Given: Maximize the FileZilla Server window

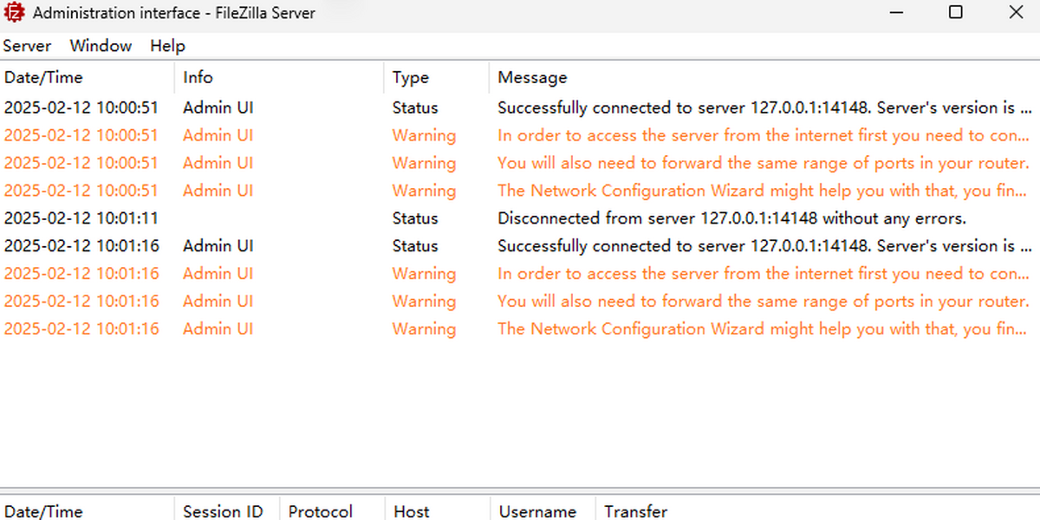Looking at the screenshot, I should [x=955, y=13].
